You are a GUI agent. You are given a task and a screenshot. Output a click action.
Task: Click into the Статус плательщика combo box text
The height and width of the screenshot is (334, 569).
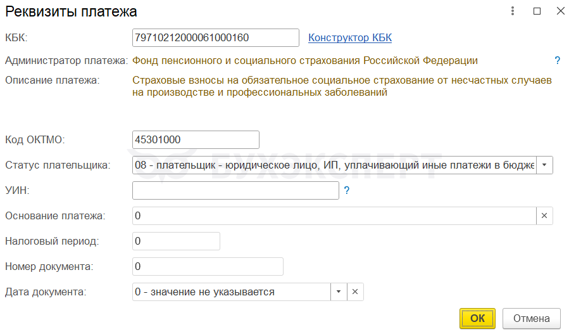point(334,165)
